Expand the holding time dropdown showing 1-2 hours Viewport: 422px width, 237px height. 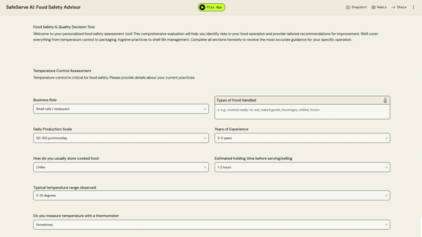tap(297, 167)
